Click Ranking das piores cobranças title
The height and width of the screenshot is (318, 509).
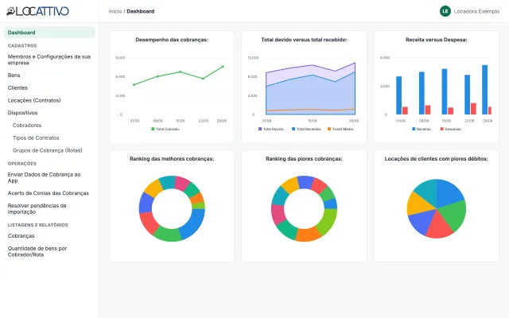304,159
